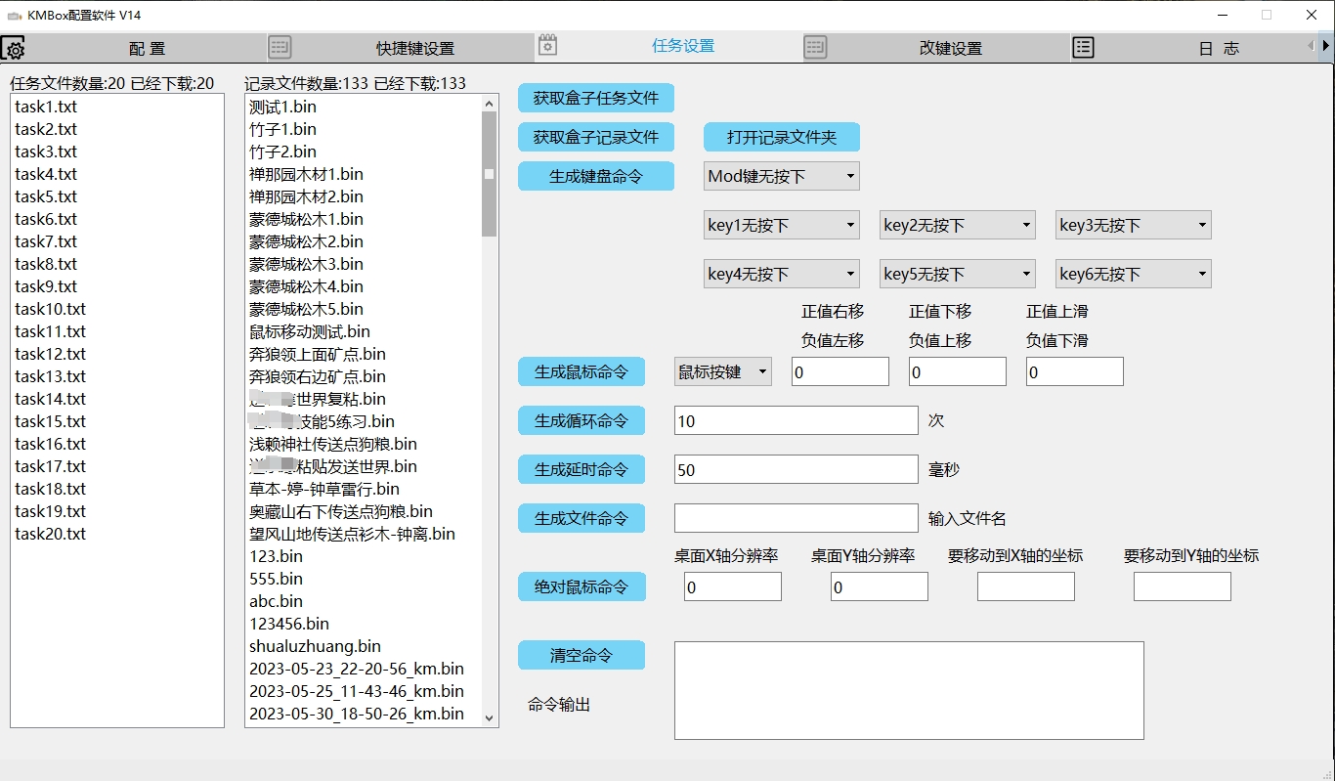
Task: Click the record list scrollbar up arrow
Action: pyautogui.click(x=490, y=103)
